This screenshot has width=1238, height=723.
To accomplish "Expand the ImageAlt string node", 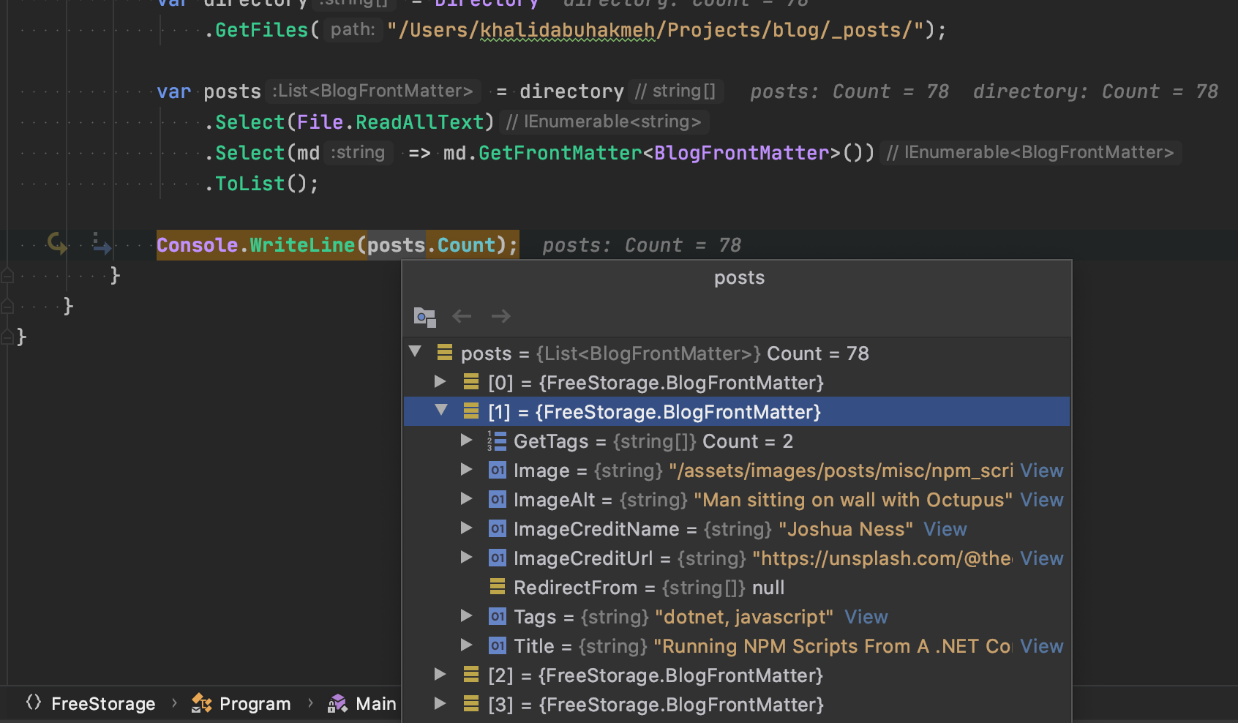I will click(x=466, y=498).
